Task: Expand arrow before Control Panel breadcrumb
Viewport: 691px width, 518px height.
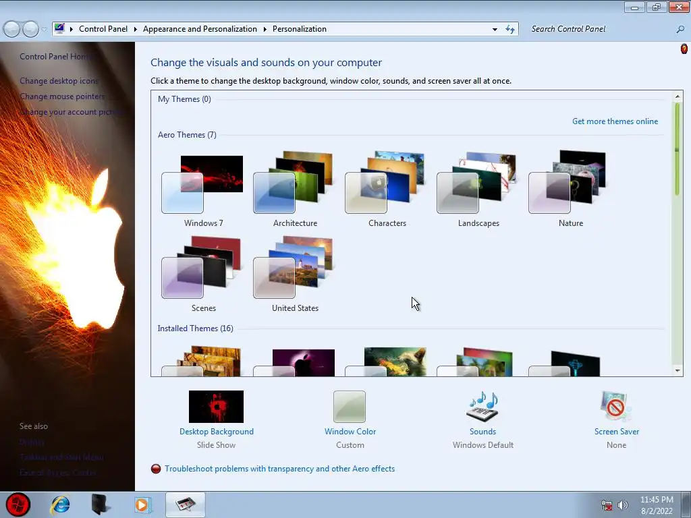Action: tap(72, 29)
